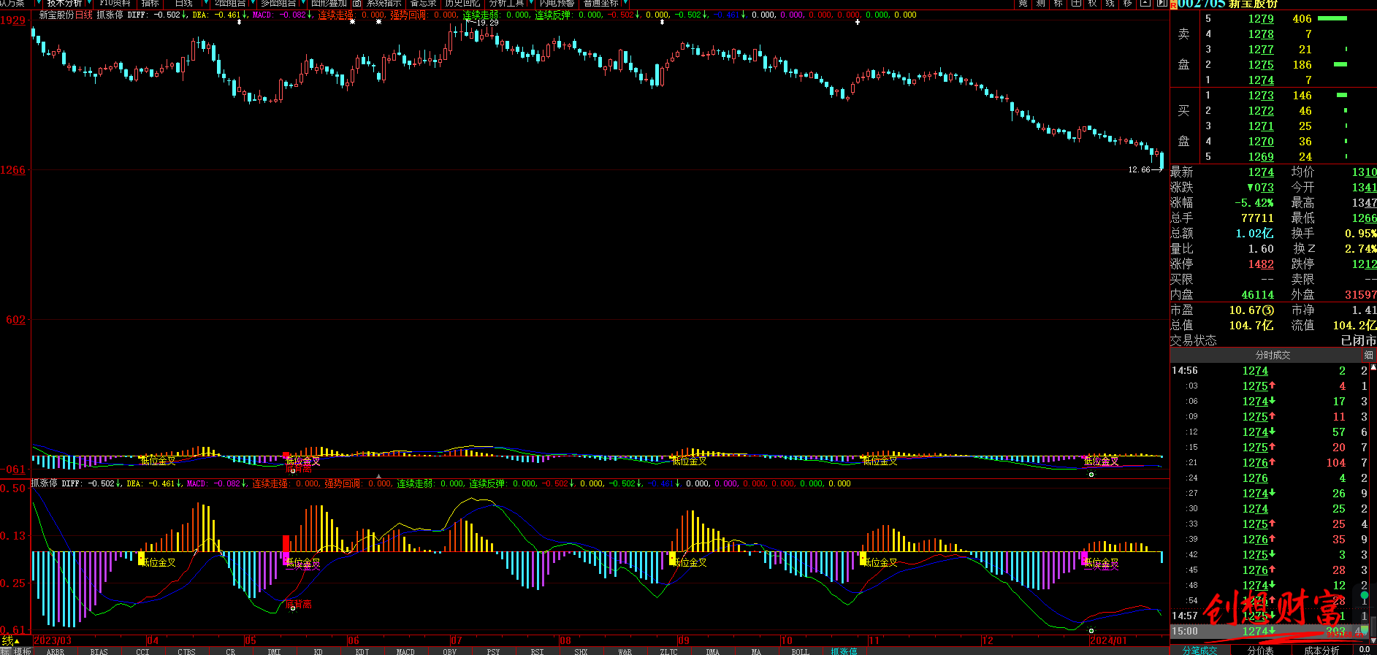Open the F10资料 menu
Viewport: 1377px width, 655px height.
click(115, 4)
